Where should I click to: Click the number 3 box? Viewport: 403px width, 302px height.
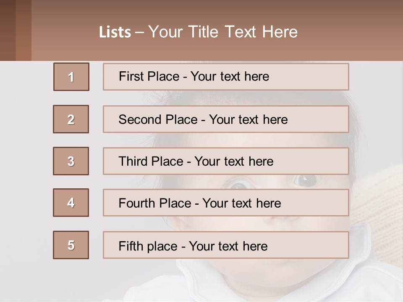pos(71,161)
